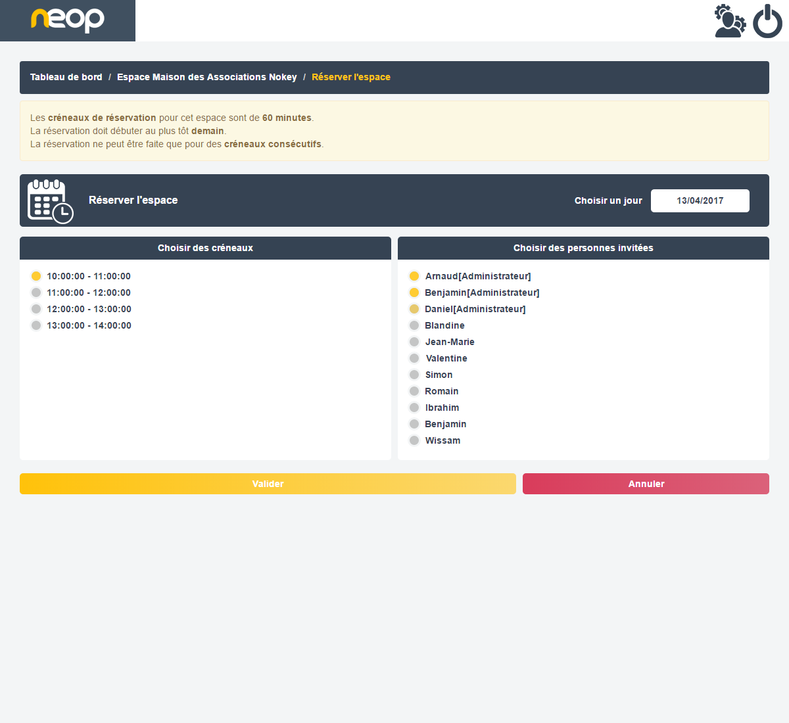Open the user settings gear icon
The height and width of the screenshot is (723, 789).
pyautogui.click(x=730, y=21)
